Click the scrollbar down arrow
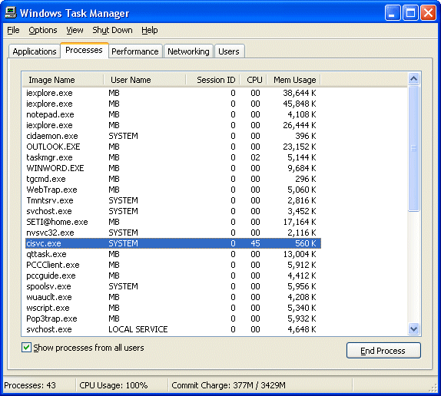The width and height of the screenshot is (441, 396). pyautogui.click(x=413, y=328)
